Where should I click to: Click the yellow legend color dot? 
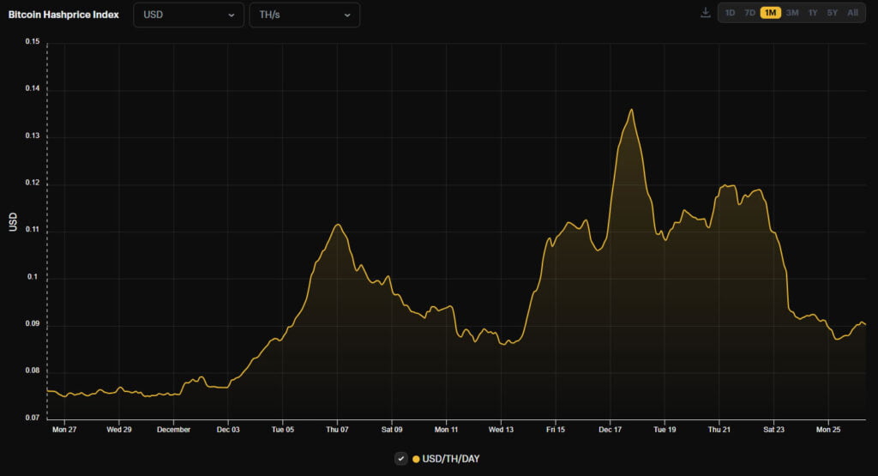point(417,459)
